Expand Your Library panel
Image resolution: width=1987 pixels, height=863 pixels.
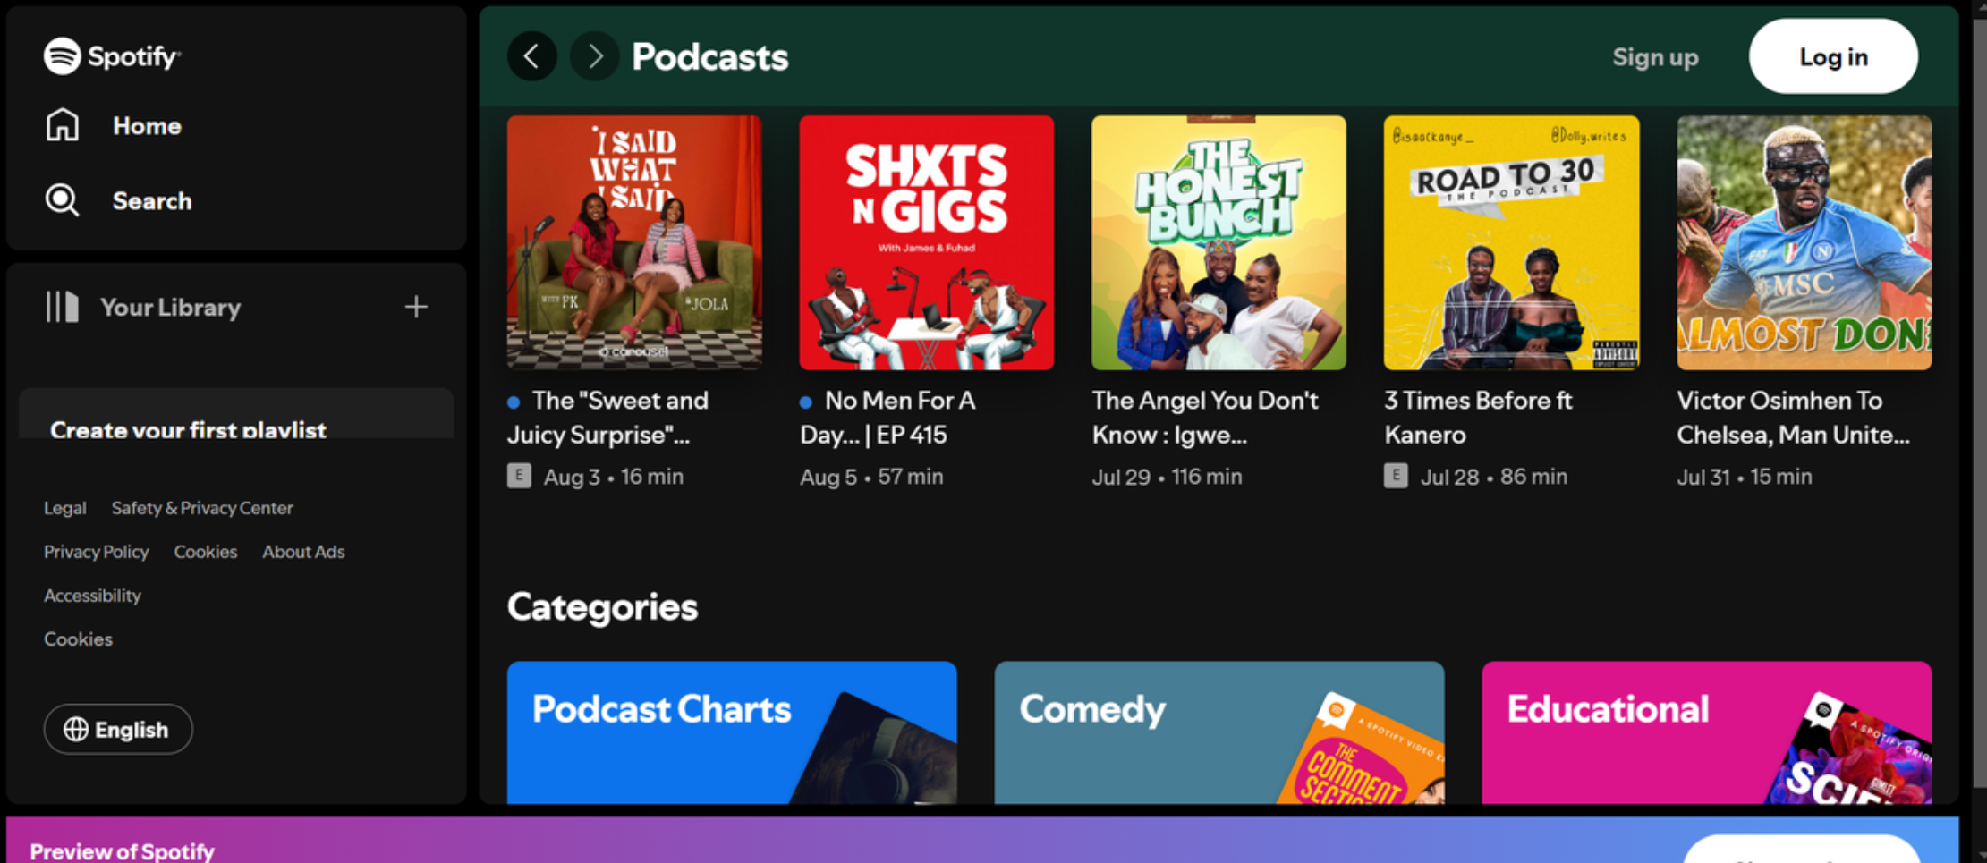pos(170,307)
